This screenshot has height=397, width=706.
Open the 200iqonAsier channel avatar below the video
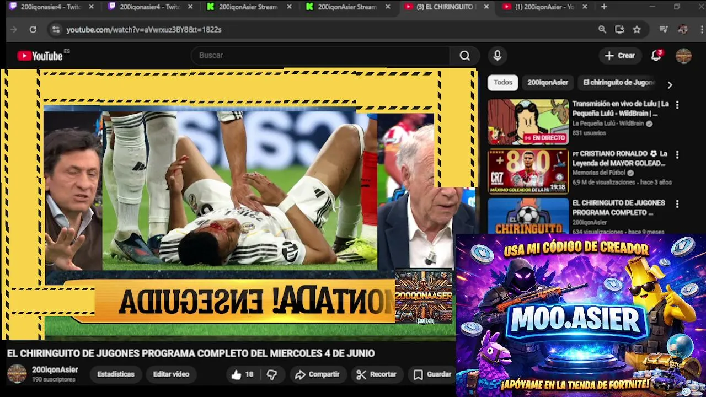click(17, 374)
